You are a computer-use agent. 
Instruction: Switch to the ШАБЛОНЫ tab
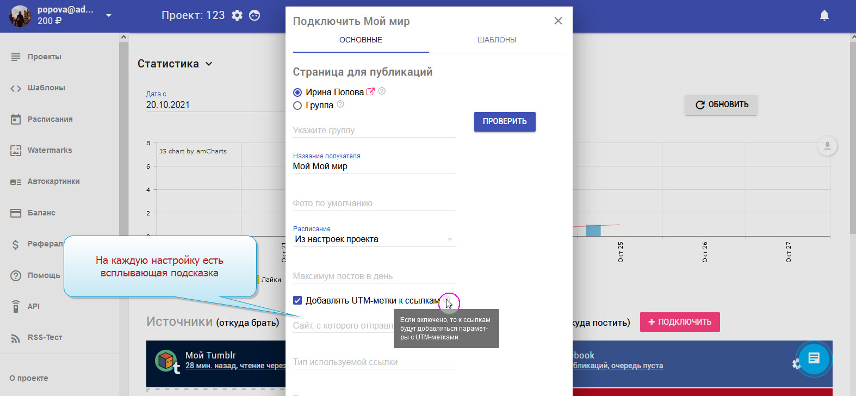(497, 40)
